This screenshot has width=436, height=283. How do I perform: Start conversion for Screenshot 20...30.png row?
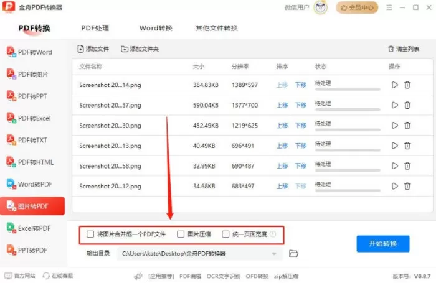point(394,125)
